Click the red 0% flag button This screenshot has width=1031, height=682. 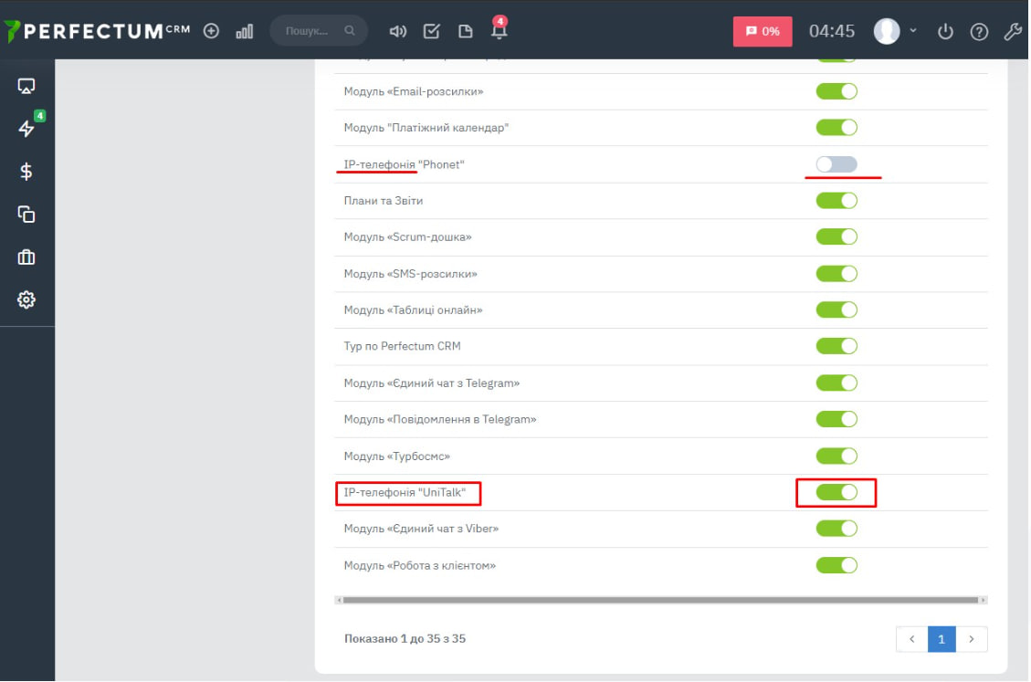763,31
